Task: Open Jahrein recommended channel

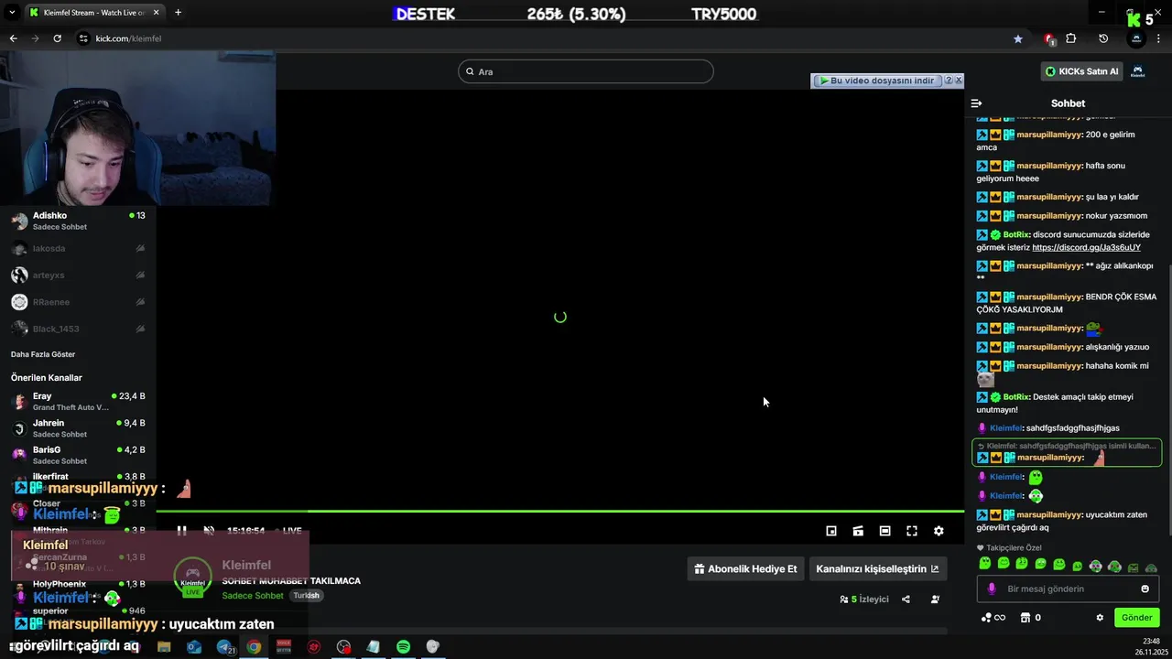Action: (x=78, y=428)
